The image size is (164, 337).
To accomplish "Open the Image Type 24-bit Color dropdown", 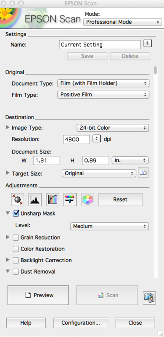I will [113, 128].
